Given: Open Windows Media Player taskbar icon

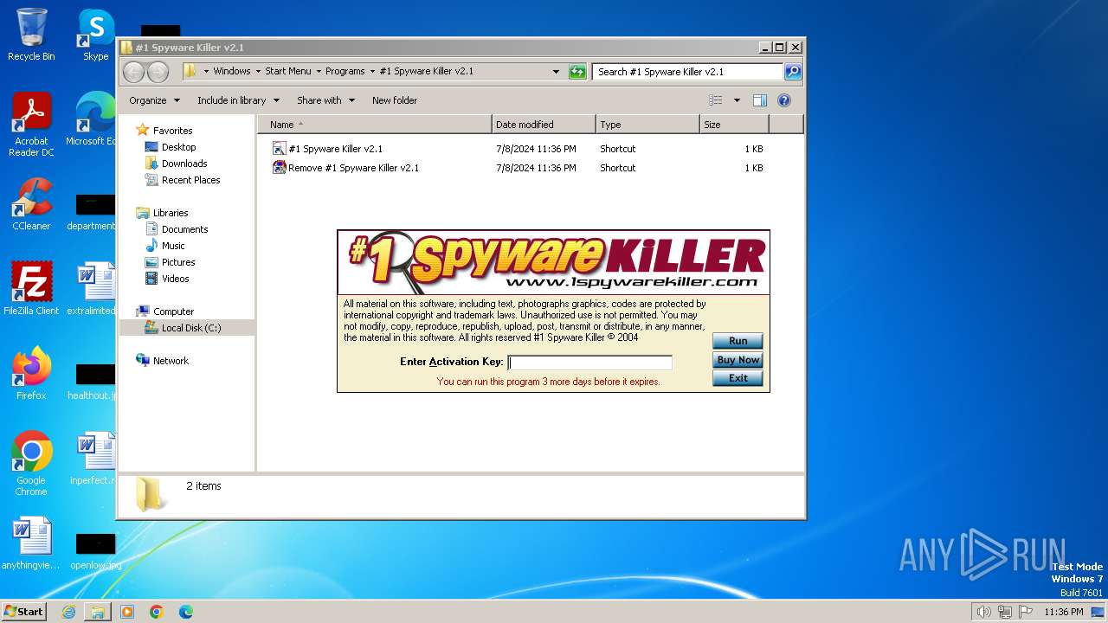Looking at the screenshot, I should pos(127,612).
